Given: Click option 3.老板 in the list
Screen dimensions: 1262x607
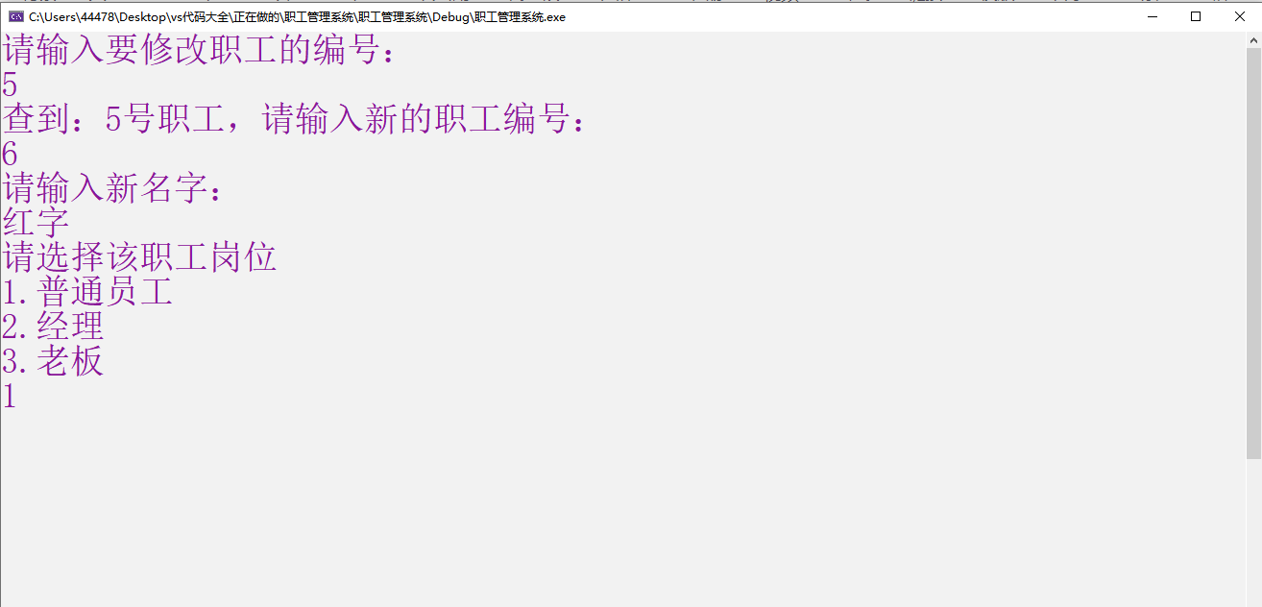Looking at the screenshot, I should coord(53,361).
